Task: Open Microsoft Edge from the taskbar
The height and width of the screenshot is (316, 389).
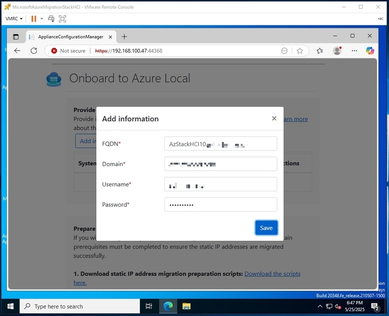Action: [x=168, y=307]
